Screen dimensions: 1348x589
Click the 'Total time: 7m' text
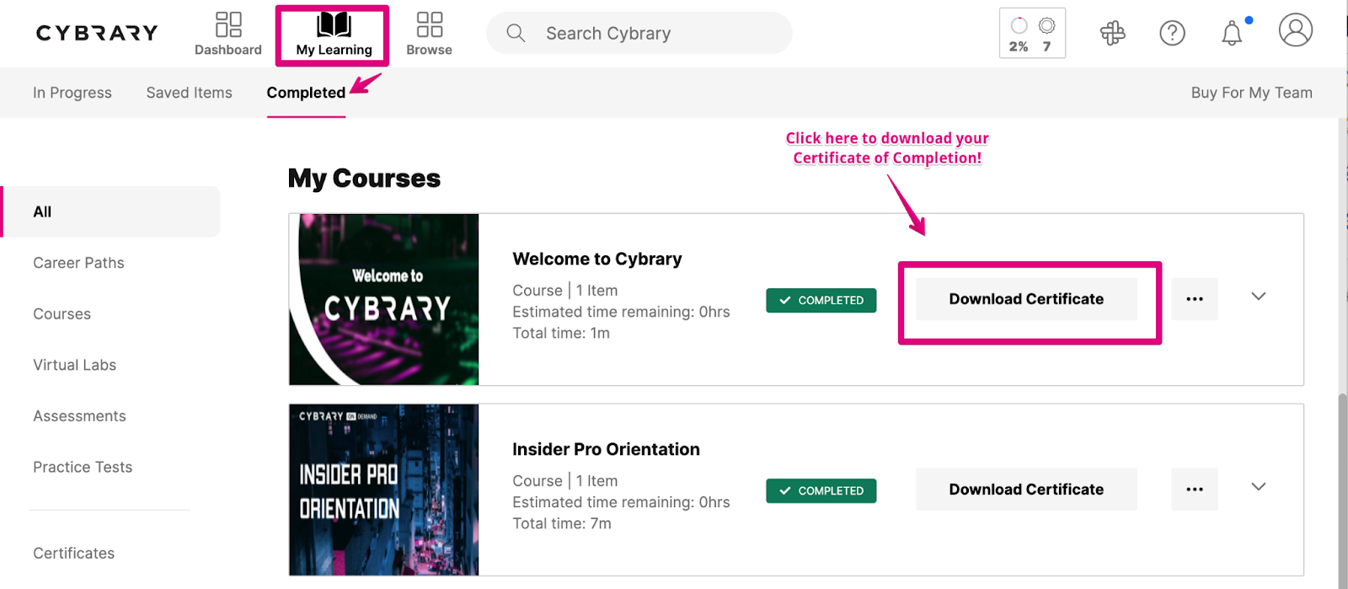tap(562, 524)
